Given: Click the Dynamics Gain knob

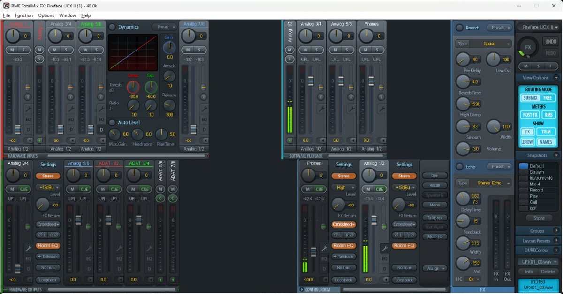Looking at the screenshot, I should coord(169,47).
